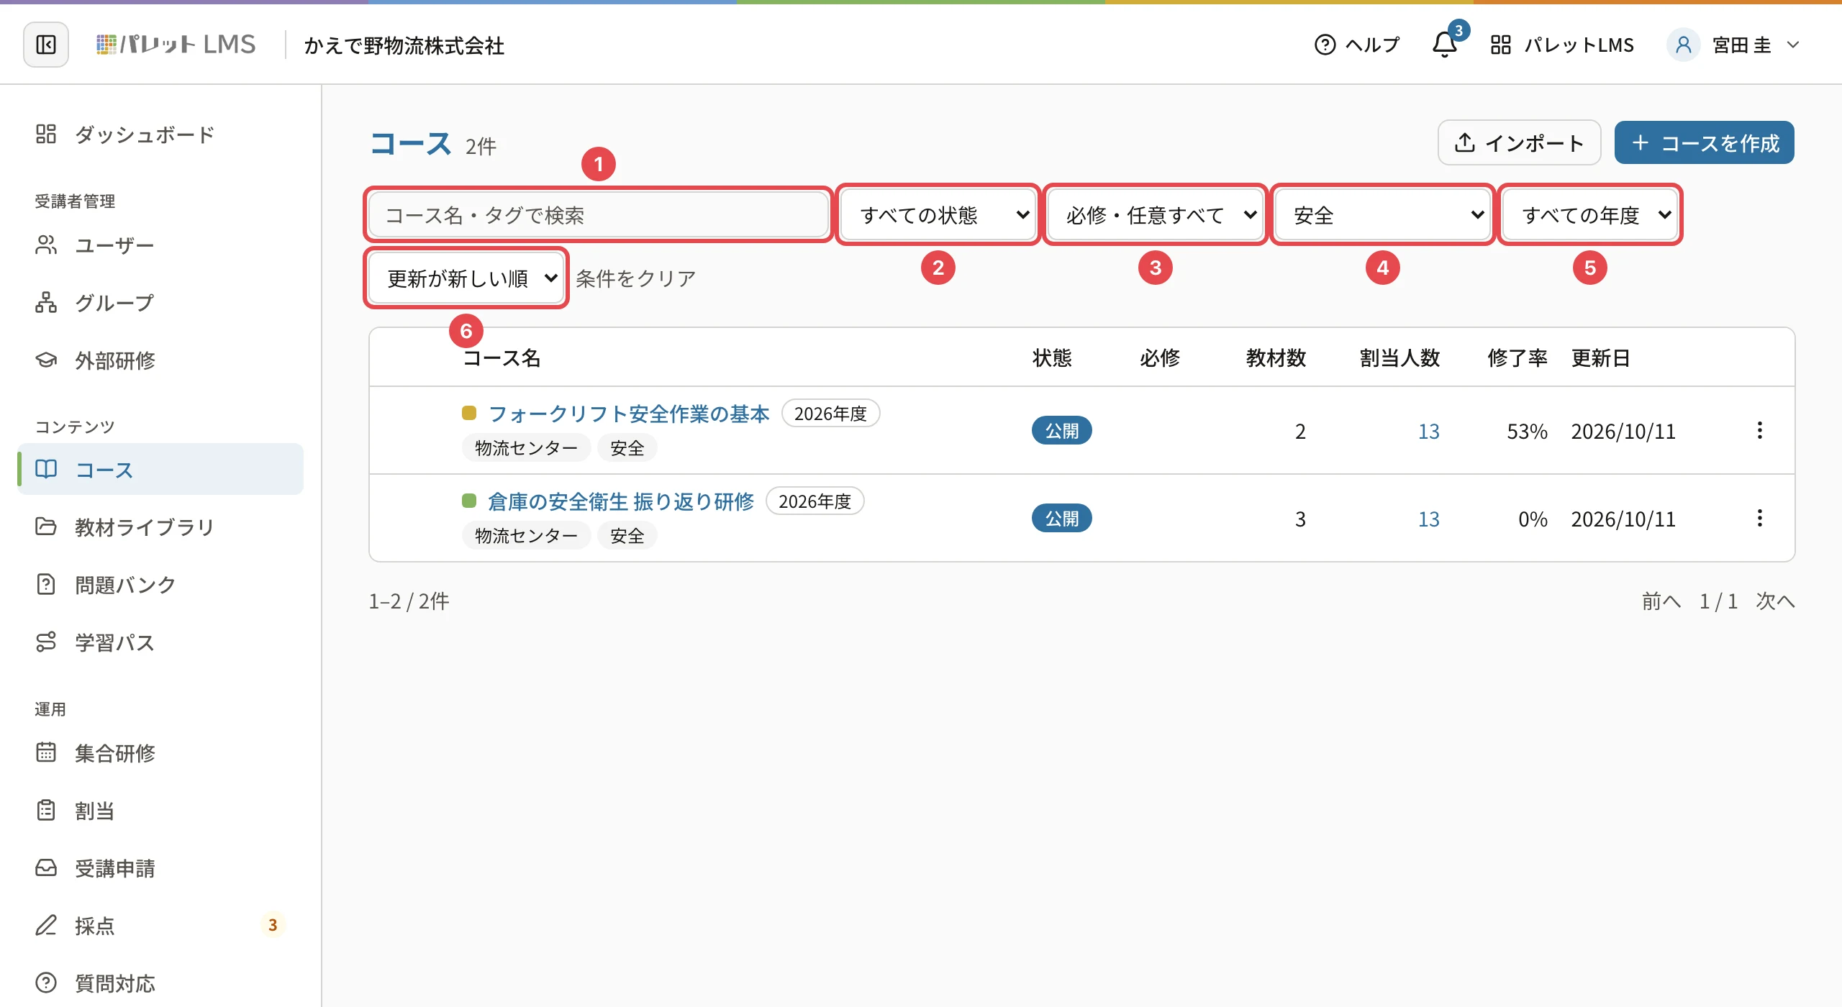Open the 倉庫の安全衛生 振り返り研修 course
Screen dimensions: 1842x1007
[621, 501]
